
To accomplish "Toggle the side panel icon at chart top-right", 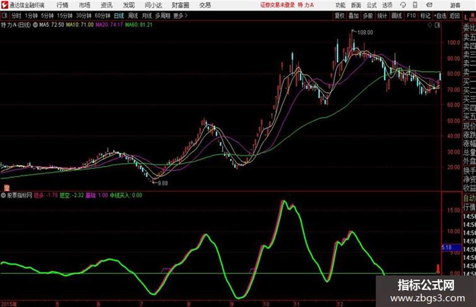I will point(437,25).
